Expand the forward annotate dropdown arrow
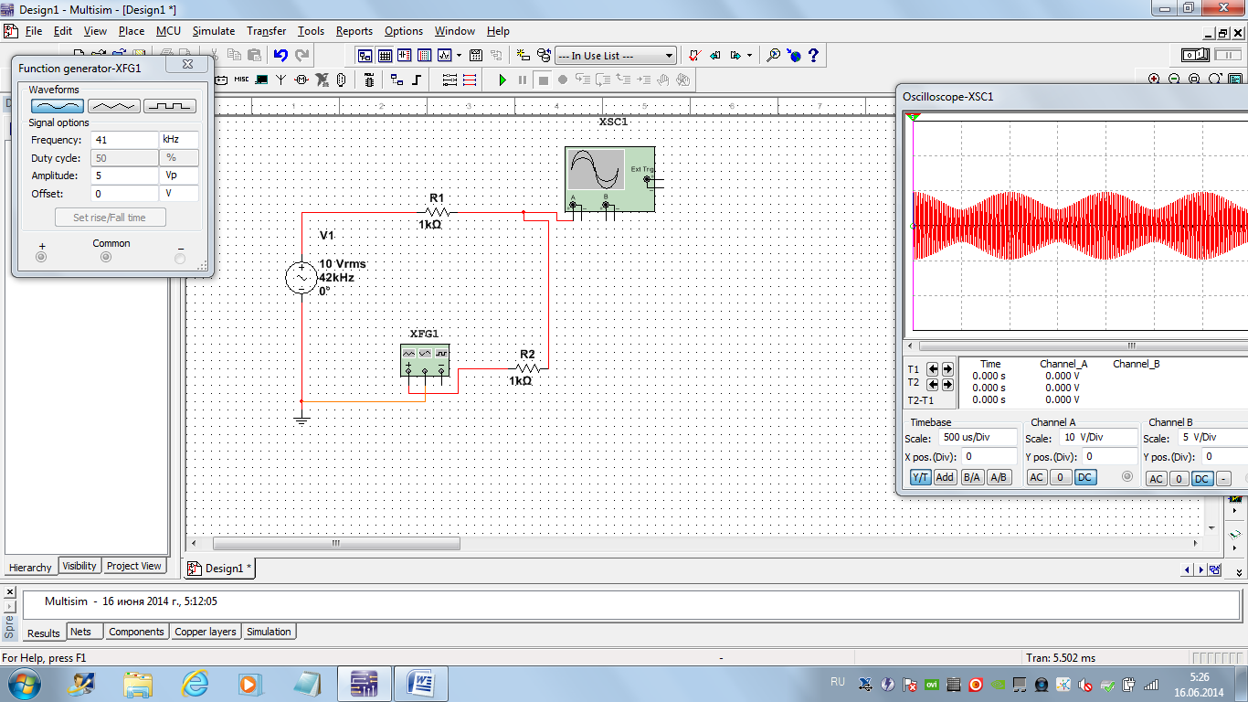1248x702 pixels. pos(750,55)
